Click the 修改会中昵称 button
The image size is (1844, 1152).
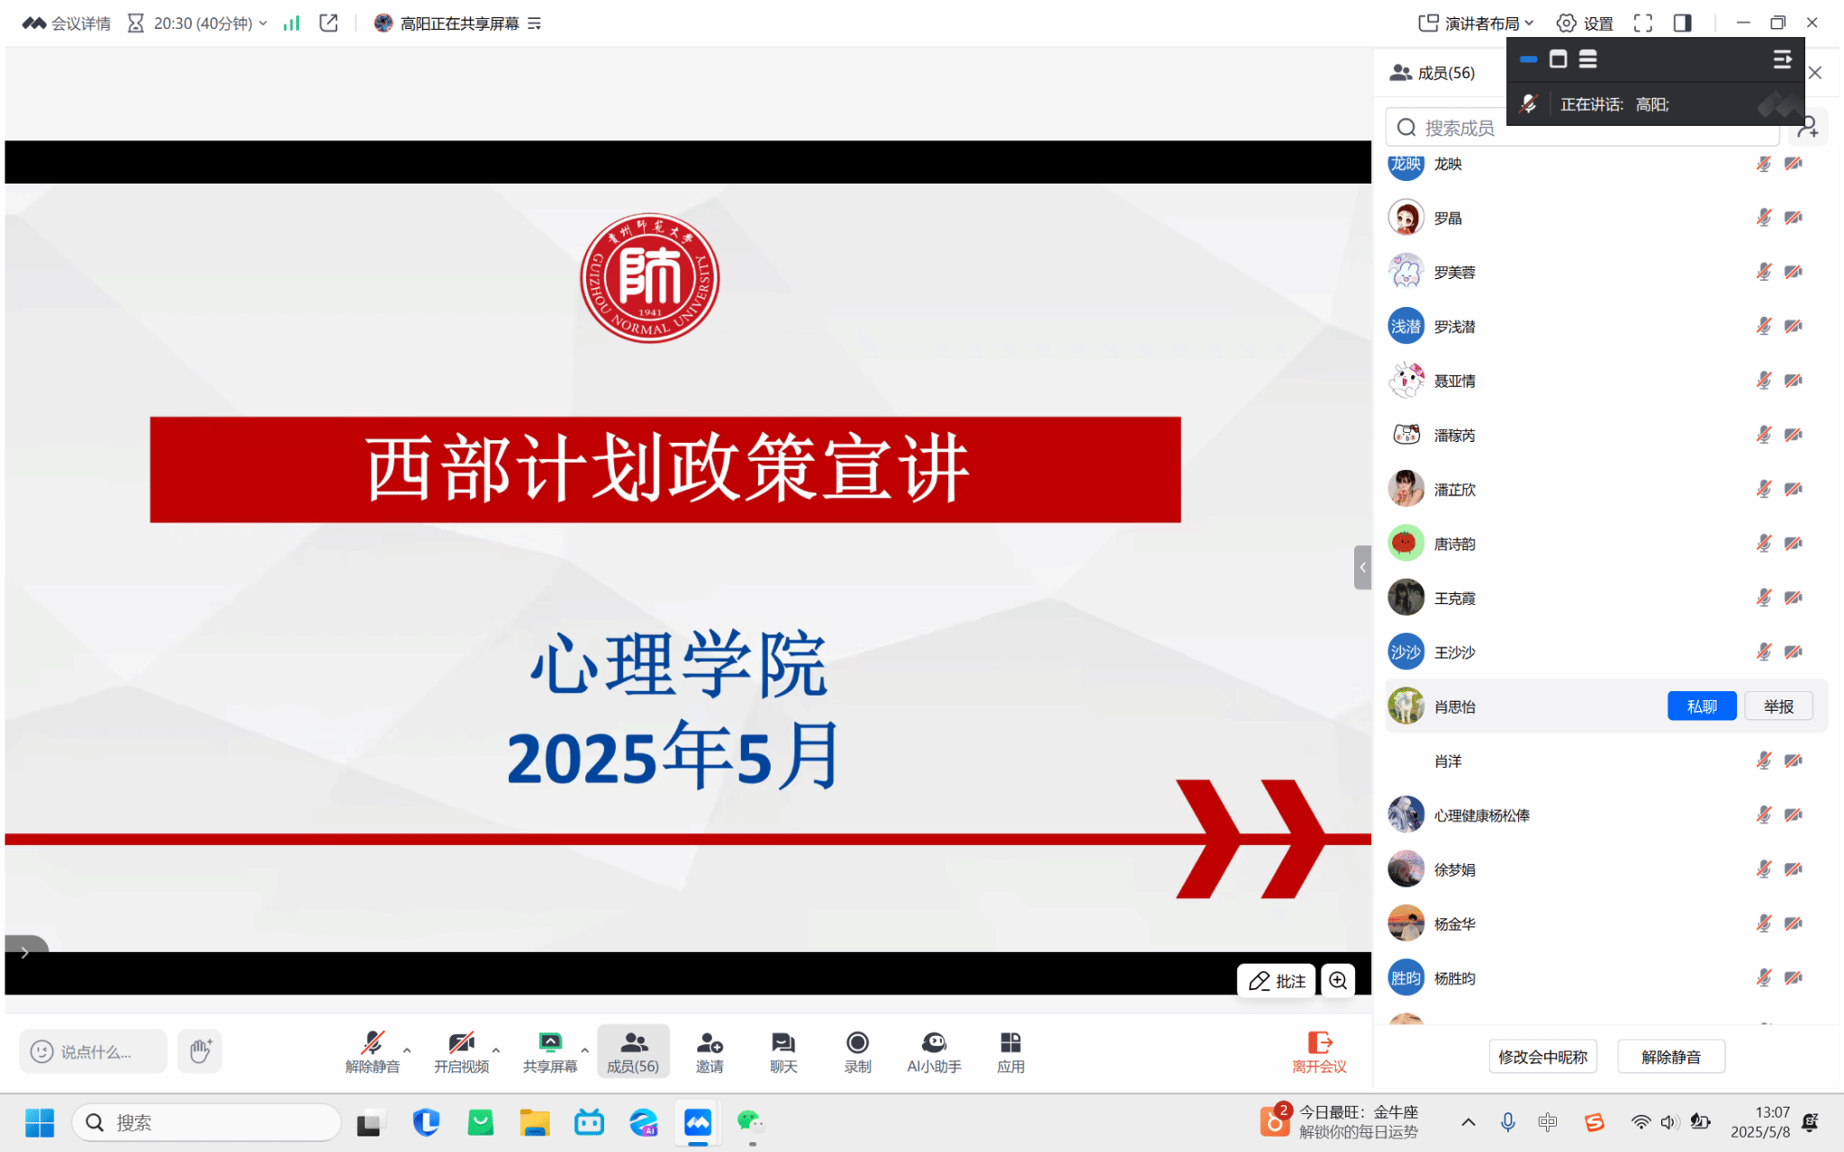click(1542, 1057)
